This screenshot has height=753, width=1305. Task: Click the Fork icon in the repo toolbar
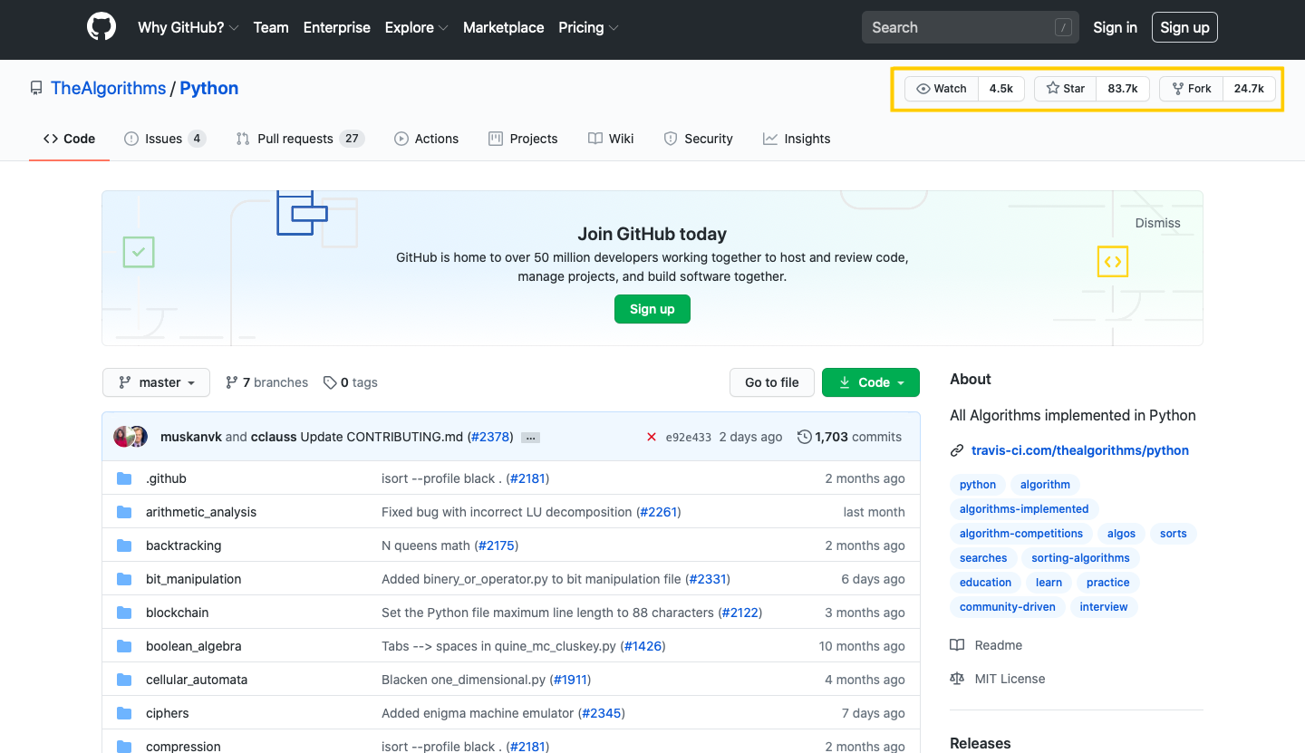pos(1178,88)
